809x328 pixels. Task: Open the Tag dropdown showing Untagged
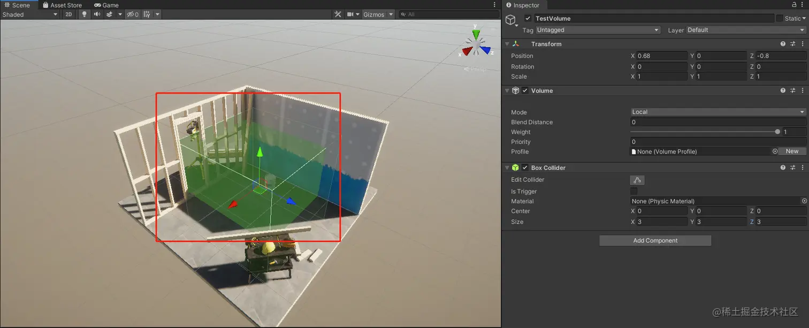[598, 30]
